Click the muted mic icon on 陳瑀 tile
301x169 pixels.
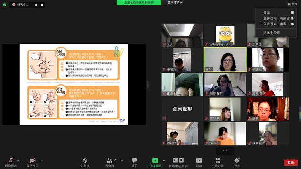tap(249, 143)
